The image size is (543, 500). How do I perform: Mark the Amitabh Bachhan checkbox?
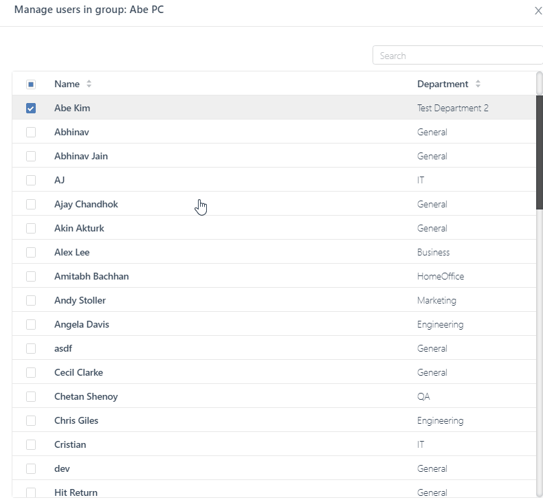tap(31, 277)
